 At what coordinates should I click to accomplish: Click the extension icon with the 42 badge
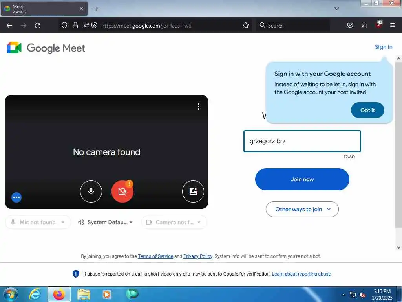(x=379, y=25)
